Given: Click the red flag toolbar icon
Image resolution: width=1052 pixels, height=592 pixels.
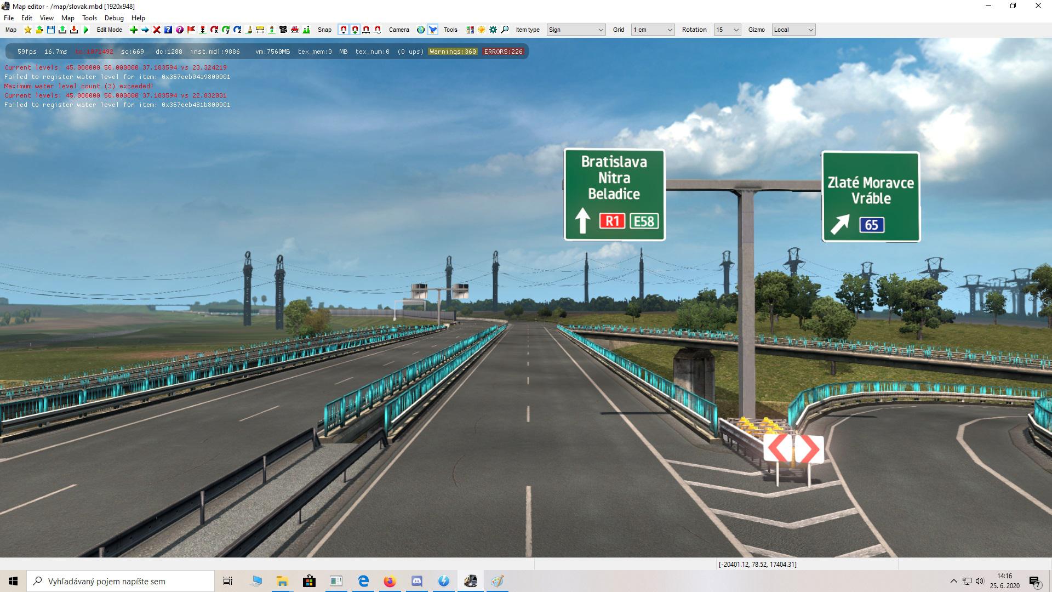Looking at the screenshot, I should pyautogui.click(x=191, y=30).
